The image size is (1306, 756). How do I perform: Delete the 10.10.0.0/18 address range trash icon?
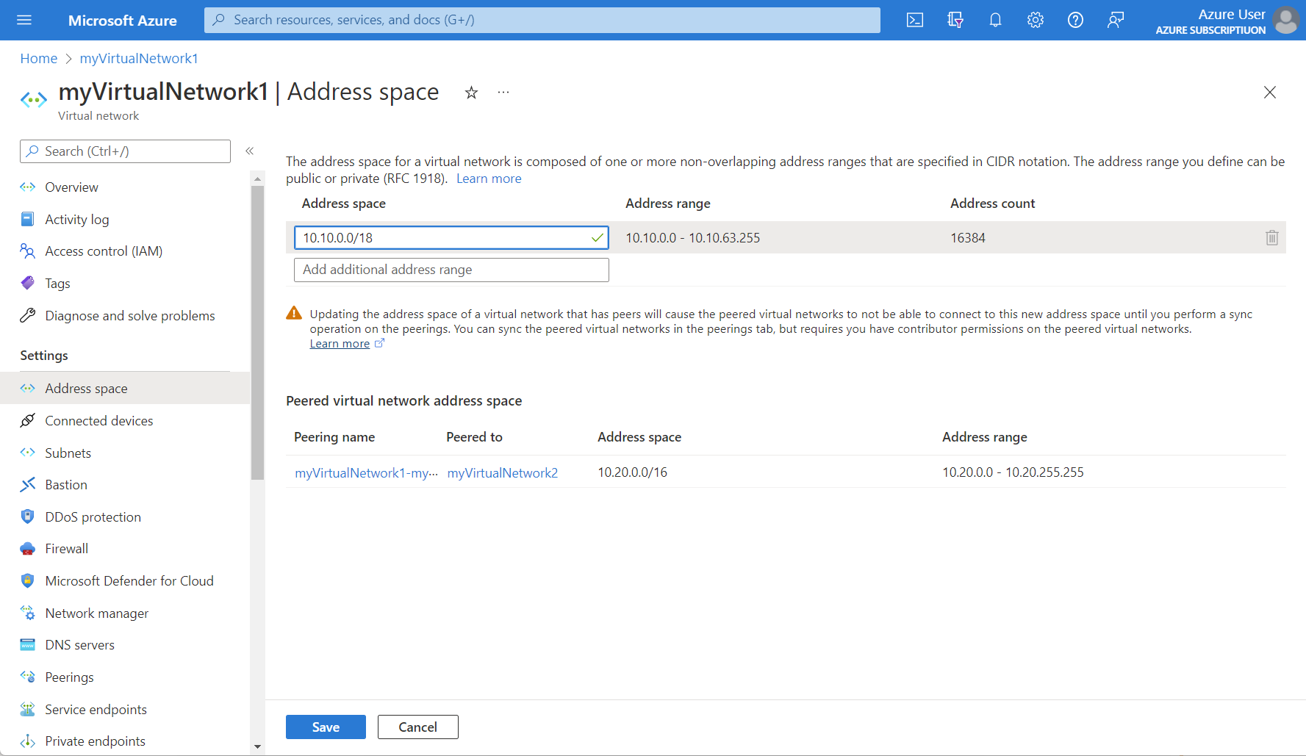pos(1272,238)
